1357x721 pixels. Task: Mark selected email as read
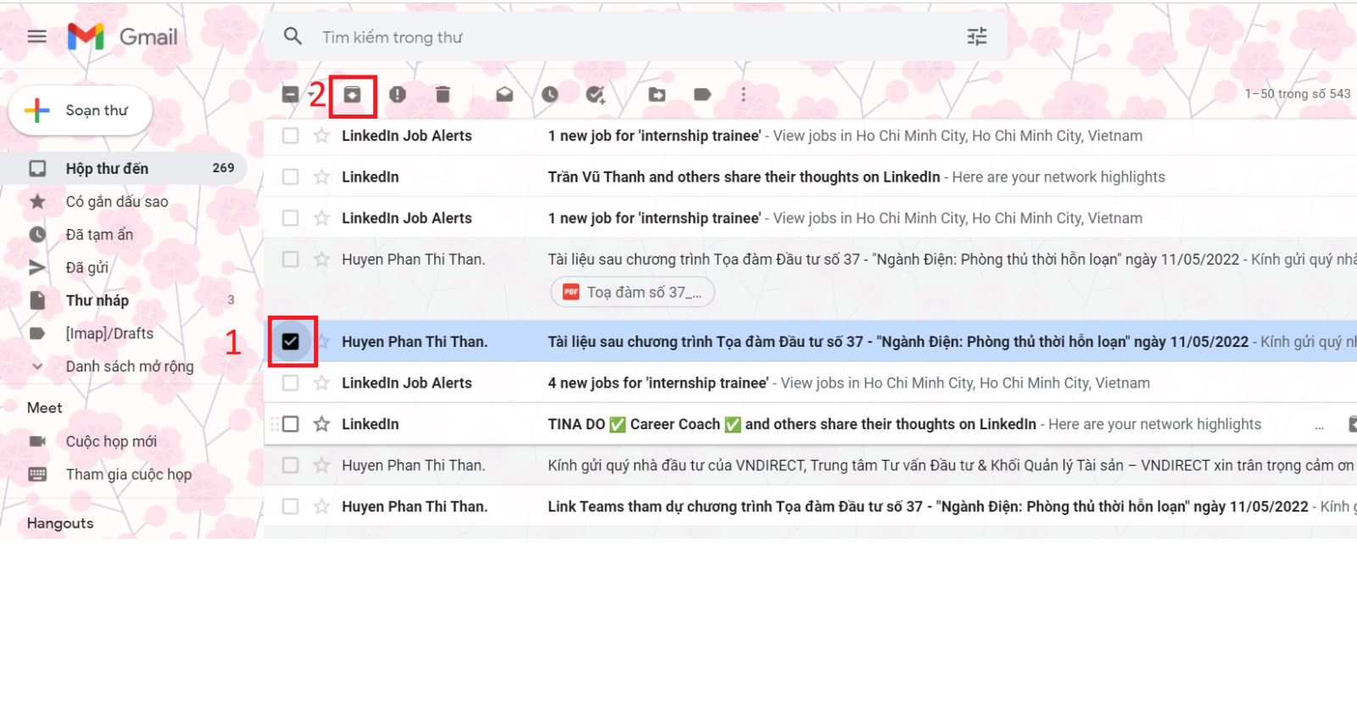[505, 94]
